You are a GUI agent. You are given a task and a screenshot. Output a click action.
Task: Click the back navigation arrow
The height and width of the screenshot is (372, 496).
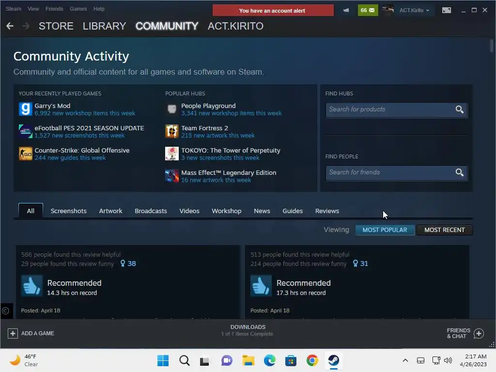pyautogui.click(x=10, y=26)
